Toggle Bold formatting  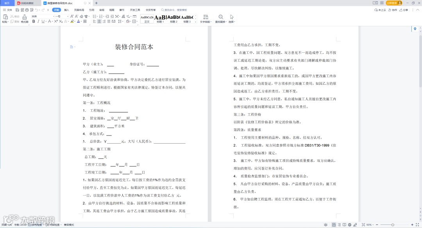[34, 21]
